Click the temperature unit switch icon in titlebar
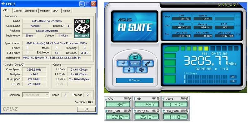 pyautogui.click(x=227, y=5)
